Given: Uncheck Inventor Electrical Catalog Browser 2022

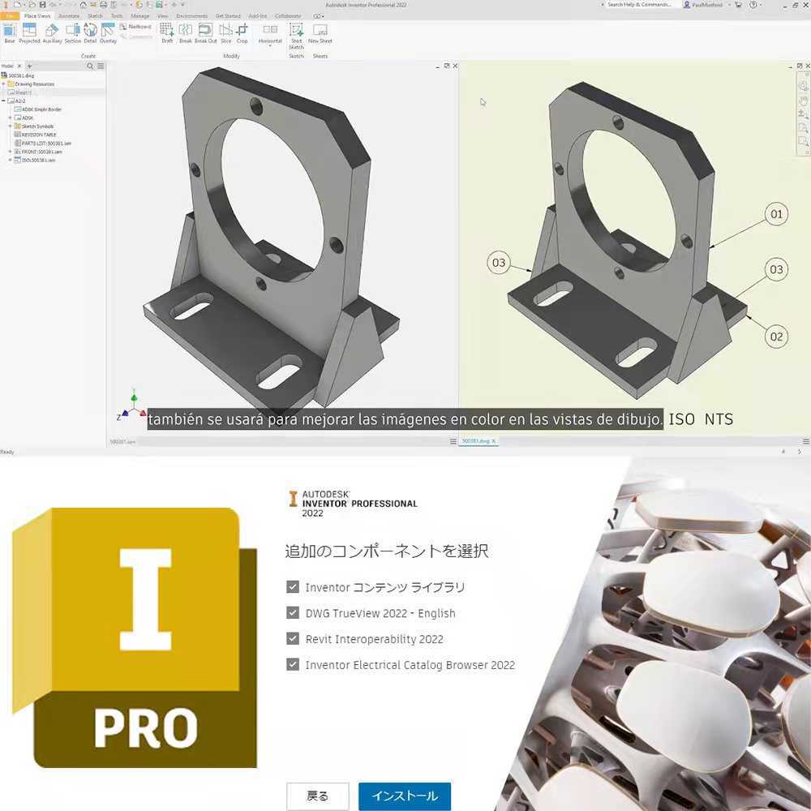Looking at the screenshot, I should (293, 665).
